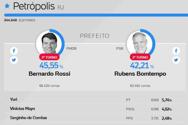Open the Bernardo Rossi candidate name
Screen dimensions: 188x125
pos(50,74)
